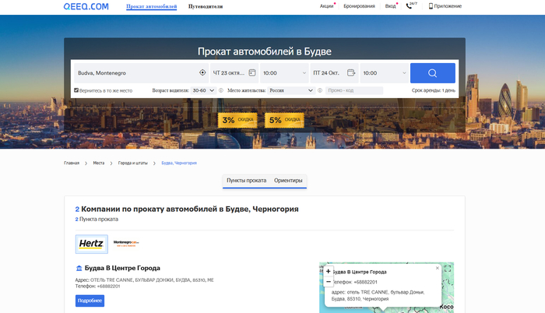Click info icon next to driver age

220,90
